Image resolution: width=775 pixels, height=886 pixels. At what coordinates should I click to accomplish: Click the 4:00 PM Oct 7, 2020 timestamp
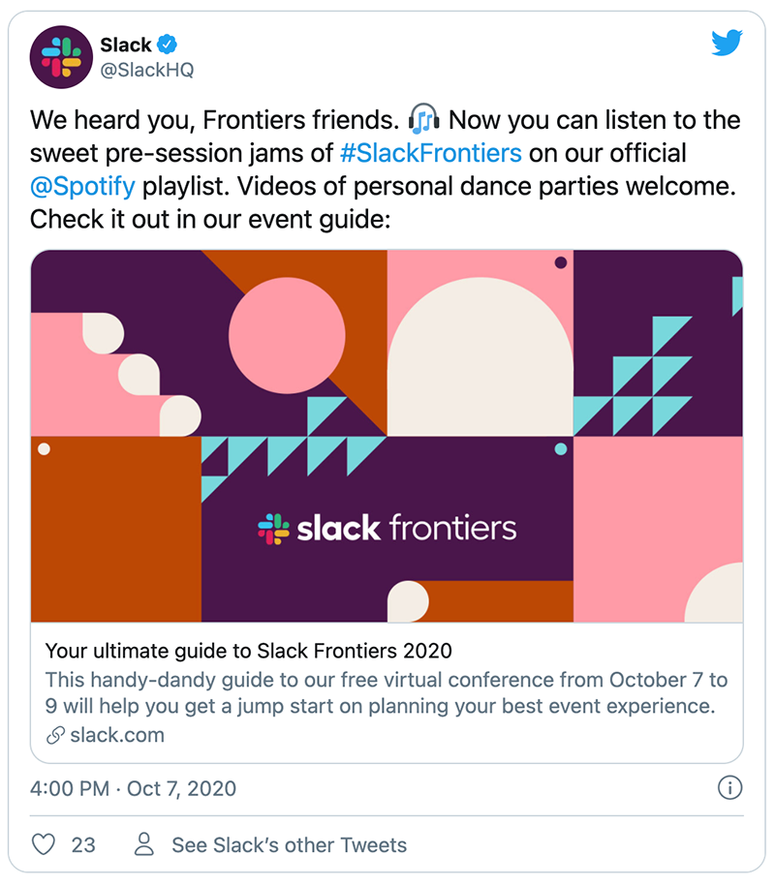point(133,788)
